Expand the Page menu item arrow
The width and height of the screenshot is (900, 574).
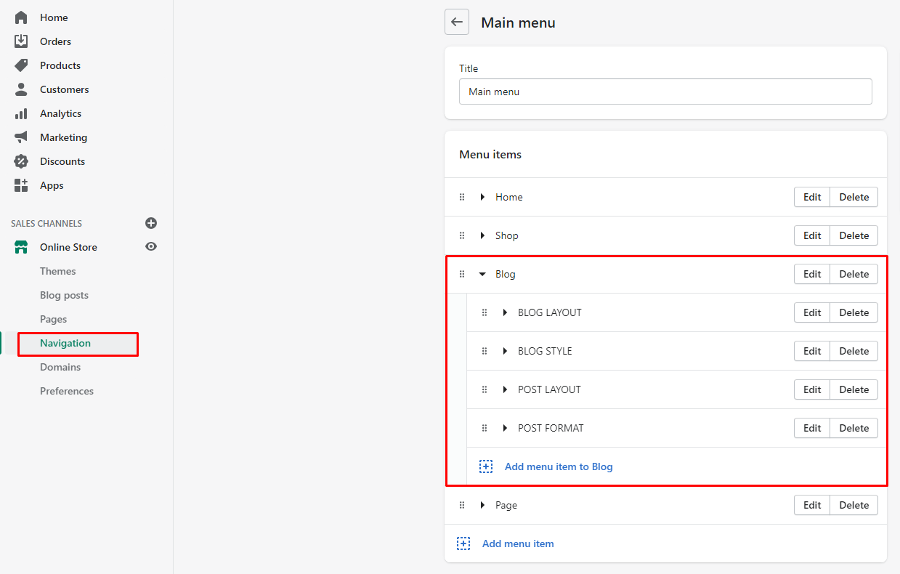pyautogui.click(x=482, y=505)
